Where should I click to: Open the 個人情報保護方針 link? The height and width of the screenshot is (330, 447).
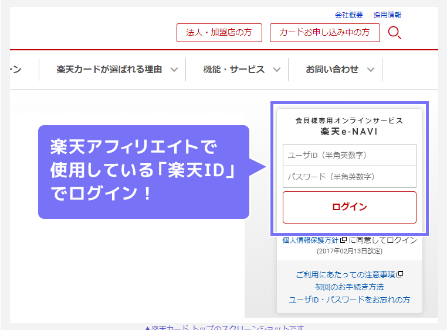(x=310, y=240)
